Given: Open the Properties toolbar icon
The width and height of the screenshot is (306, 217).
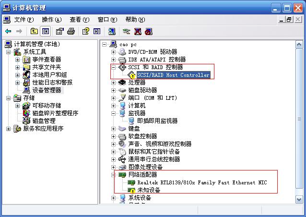Looking at the screenshot, I should click(x=60, y=31).
